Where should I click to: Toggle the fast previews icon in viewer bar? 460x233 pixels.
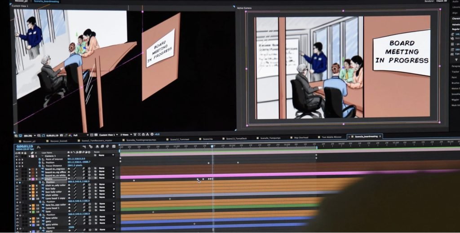139,135
